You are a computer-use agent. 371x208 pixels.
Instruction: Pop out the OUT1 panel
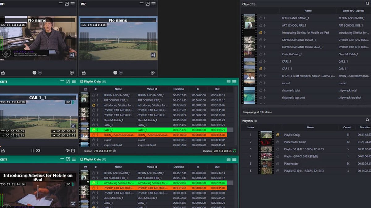click(68, 81)
